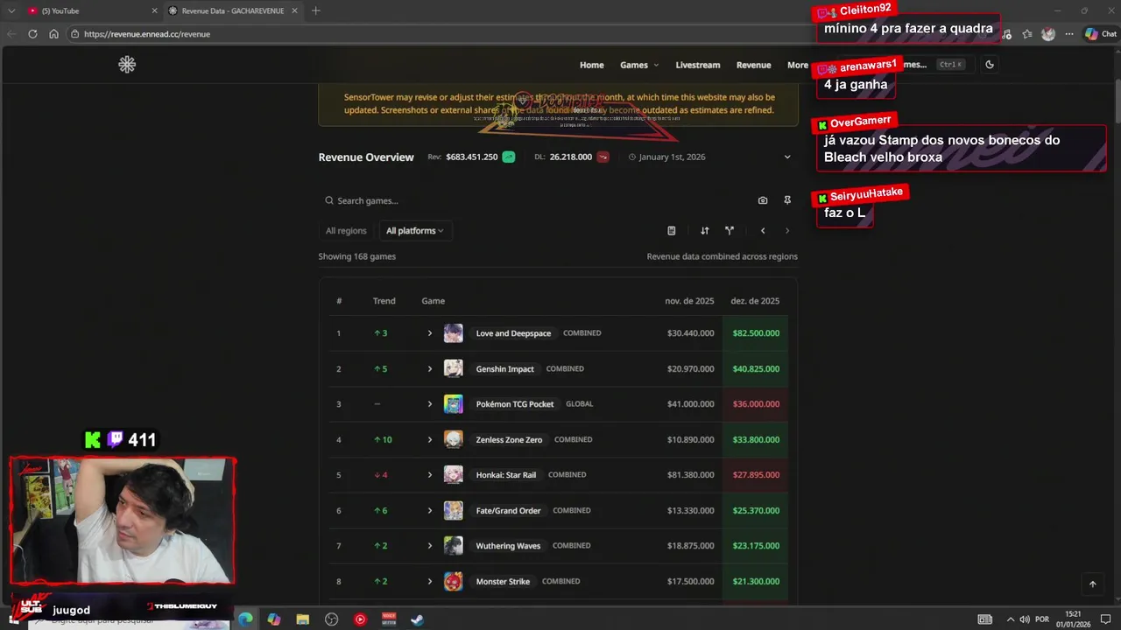Expand the Wuthering Waves row
The image size is (1121, 630).
[430, 546]
